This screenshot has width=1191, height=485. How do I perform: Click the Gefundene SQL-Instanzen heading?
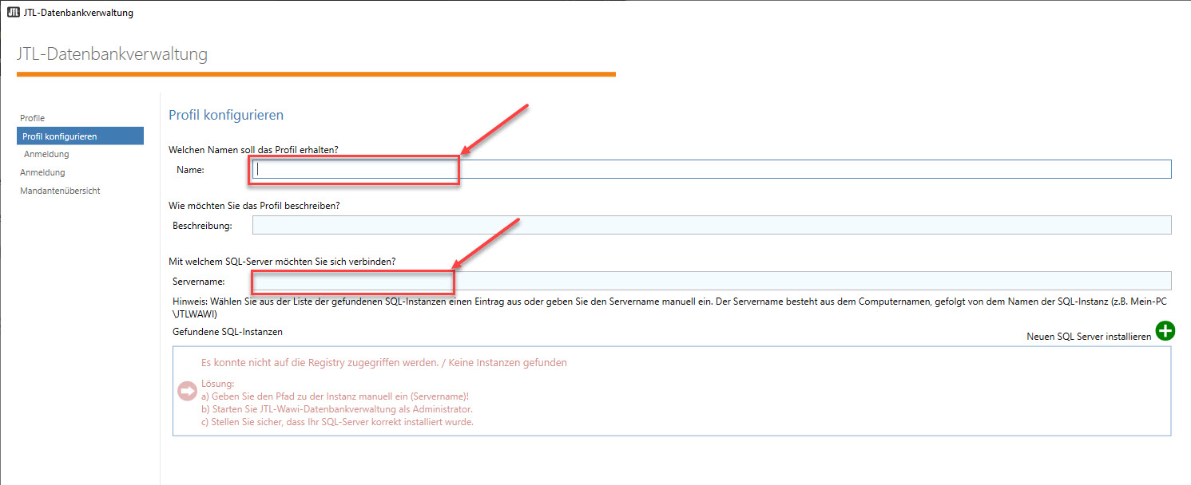tap(228, 331)
